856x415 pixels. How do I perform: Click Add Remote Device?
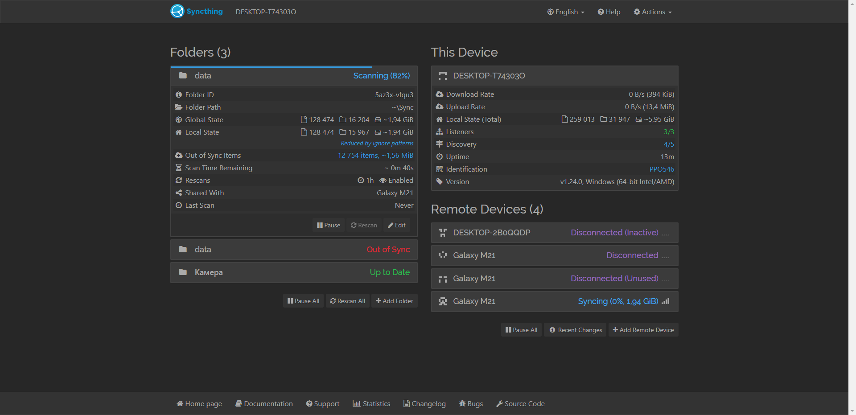643,330
